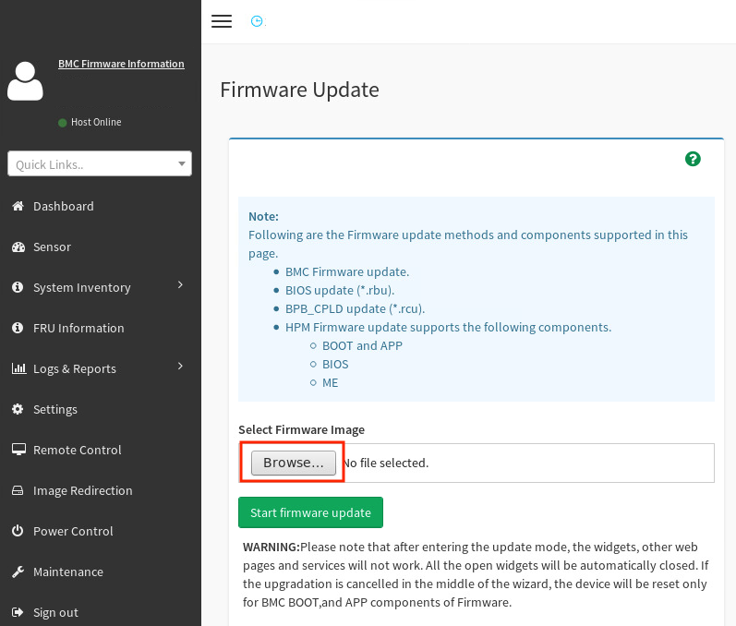Click Start firmware update button
Image resolution: width=736 pixels, height=626 pixels.
(x=310, y=512)
